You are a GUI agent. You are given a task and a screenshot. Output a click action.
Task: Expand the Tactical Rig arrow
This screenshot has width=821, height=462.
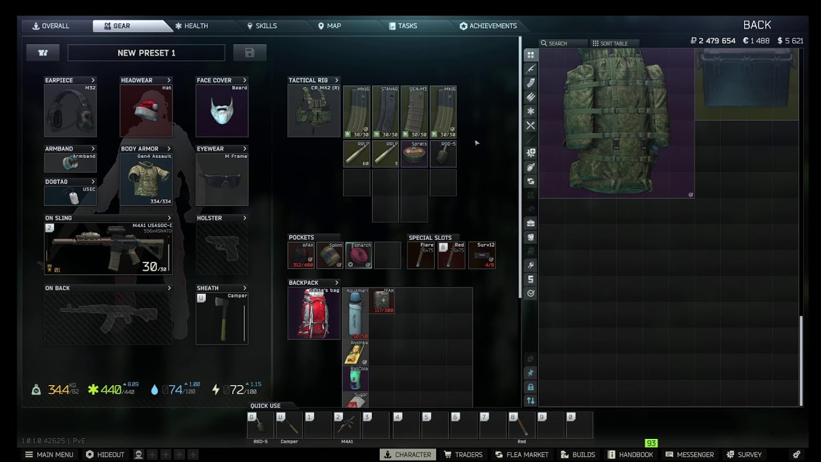337,80
